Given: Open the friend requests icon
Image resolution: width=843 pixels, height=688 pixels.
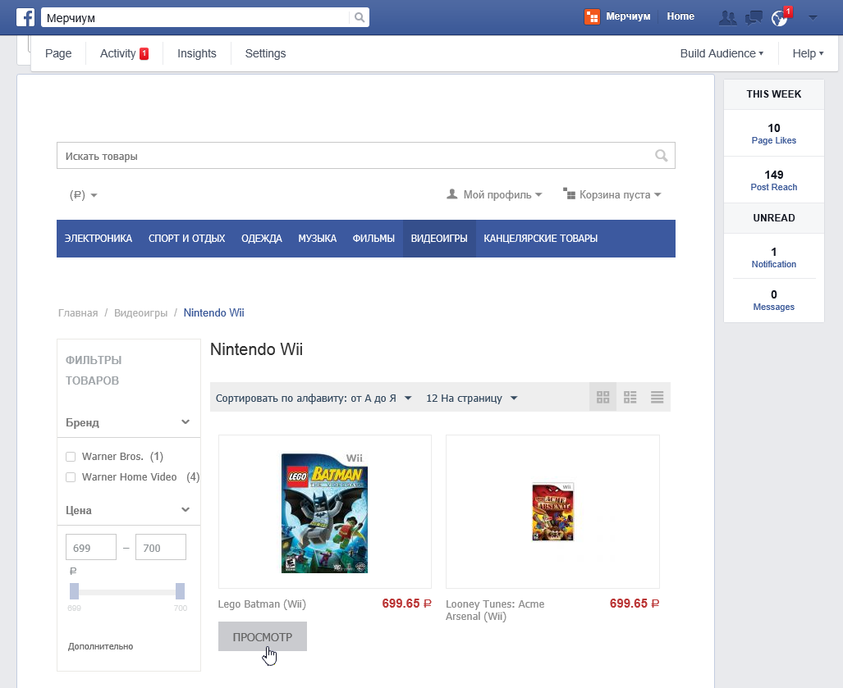Looking at the screenshot, I should pyautogui.click(x=727, y=18).
